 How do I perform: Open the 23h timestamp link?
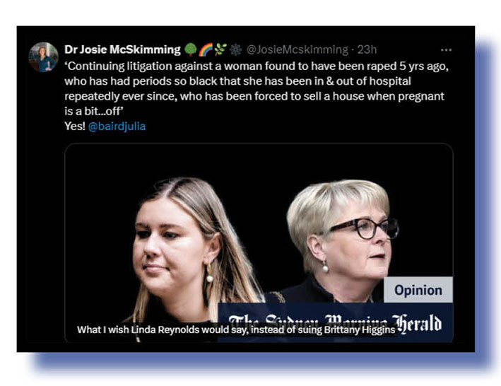tap(367, 49)
